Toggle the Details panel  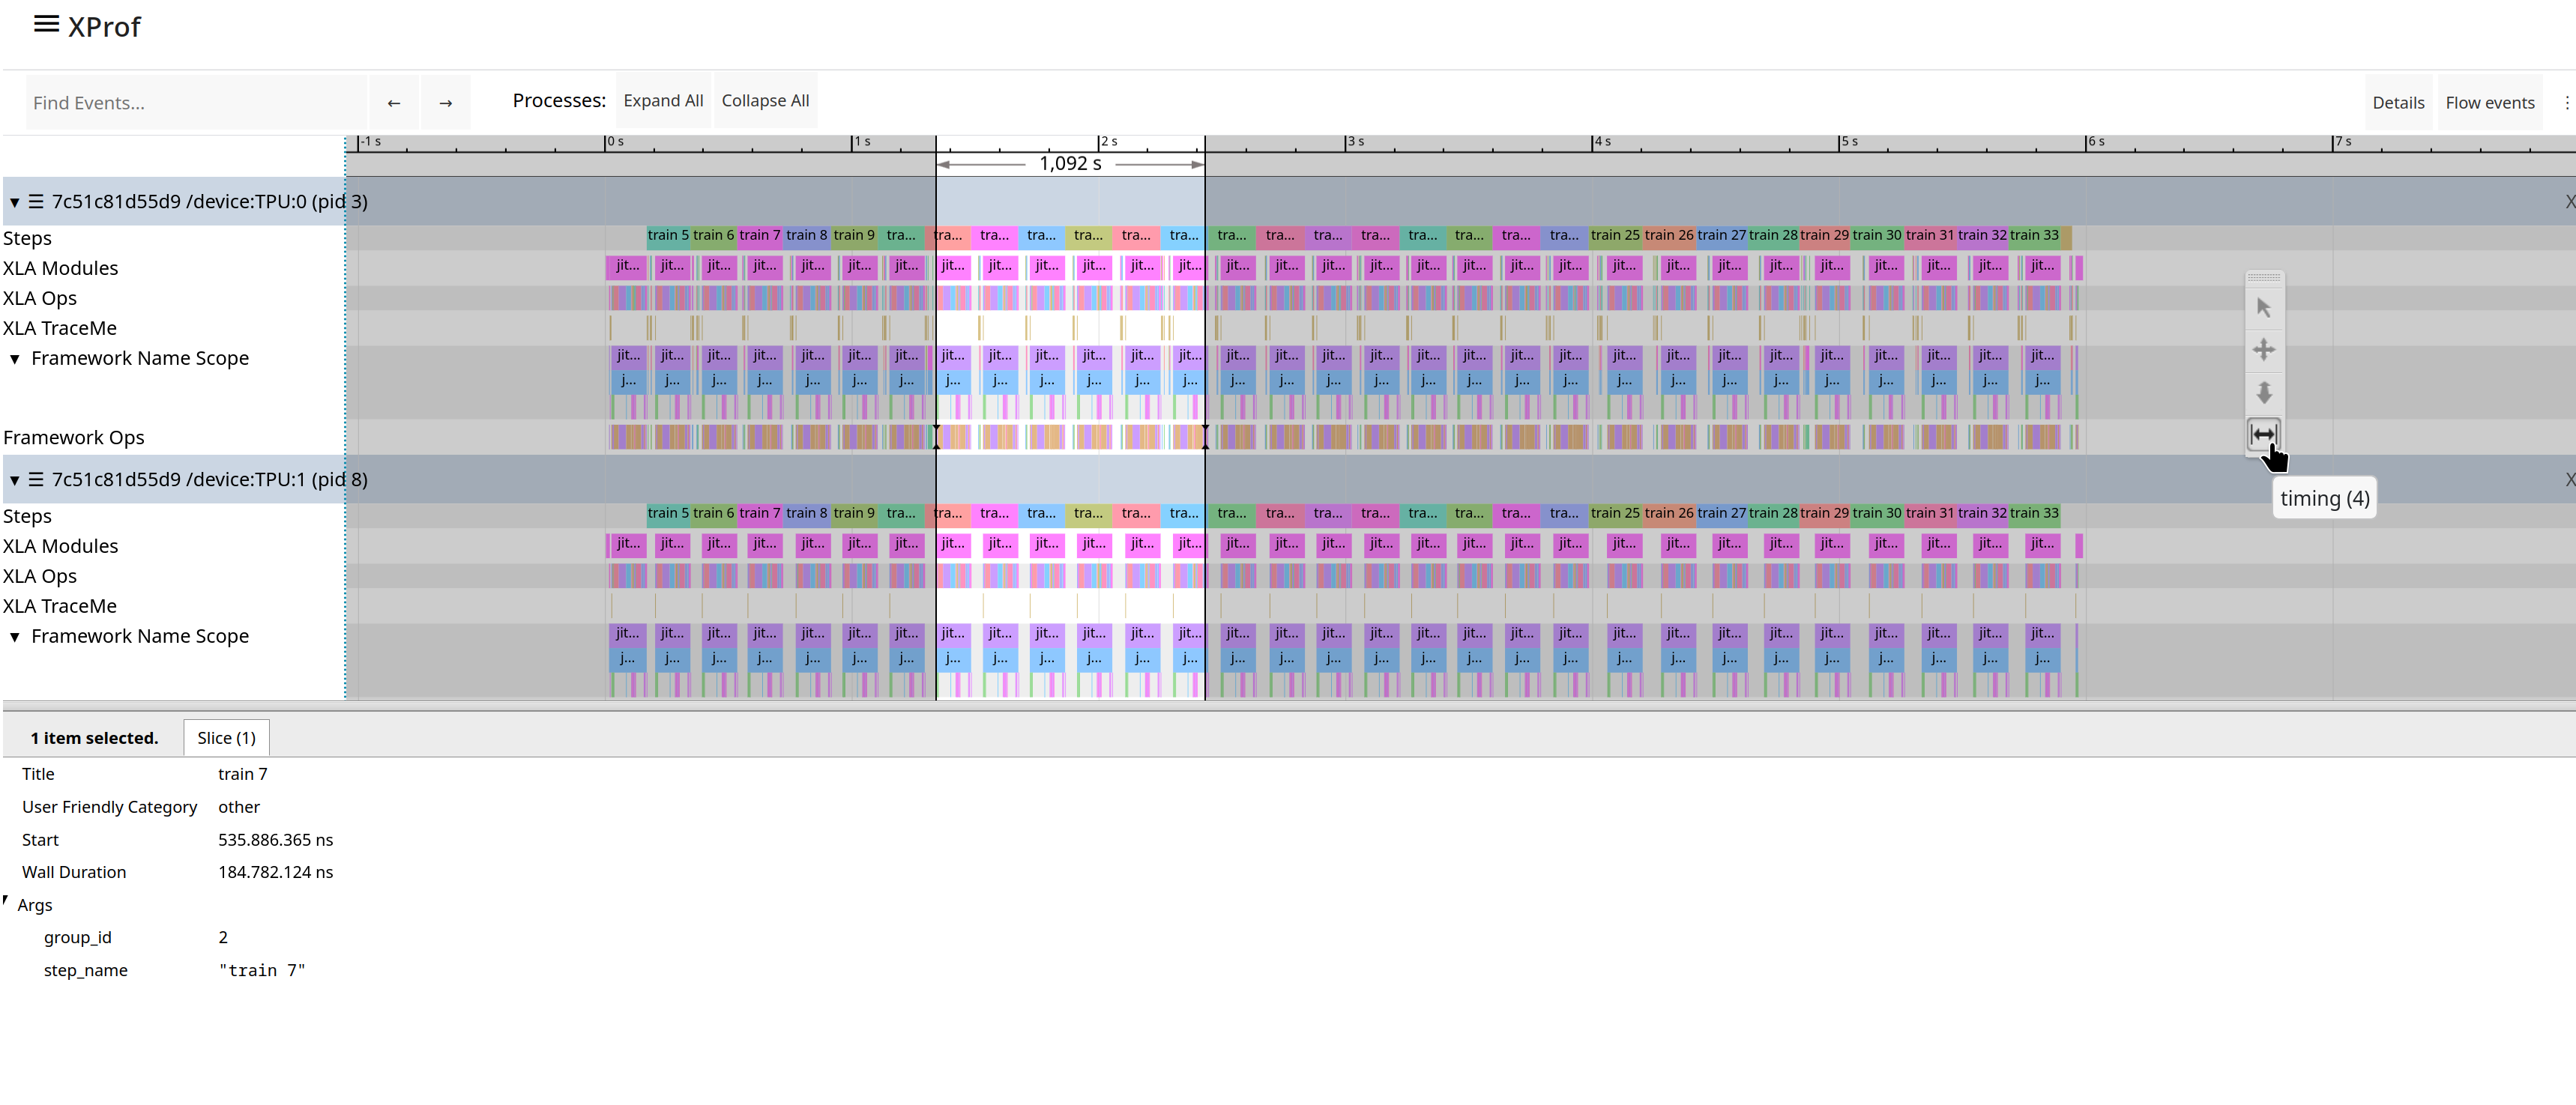click(2398, 101)
